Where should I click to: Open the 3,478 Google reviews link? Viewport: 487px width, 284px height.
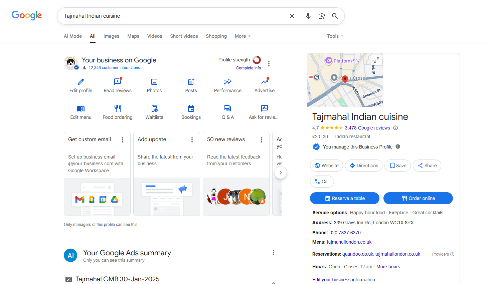pyautogui.click(x=367, y=128)
